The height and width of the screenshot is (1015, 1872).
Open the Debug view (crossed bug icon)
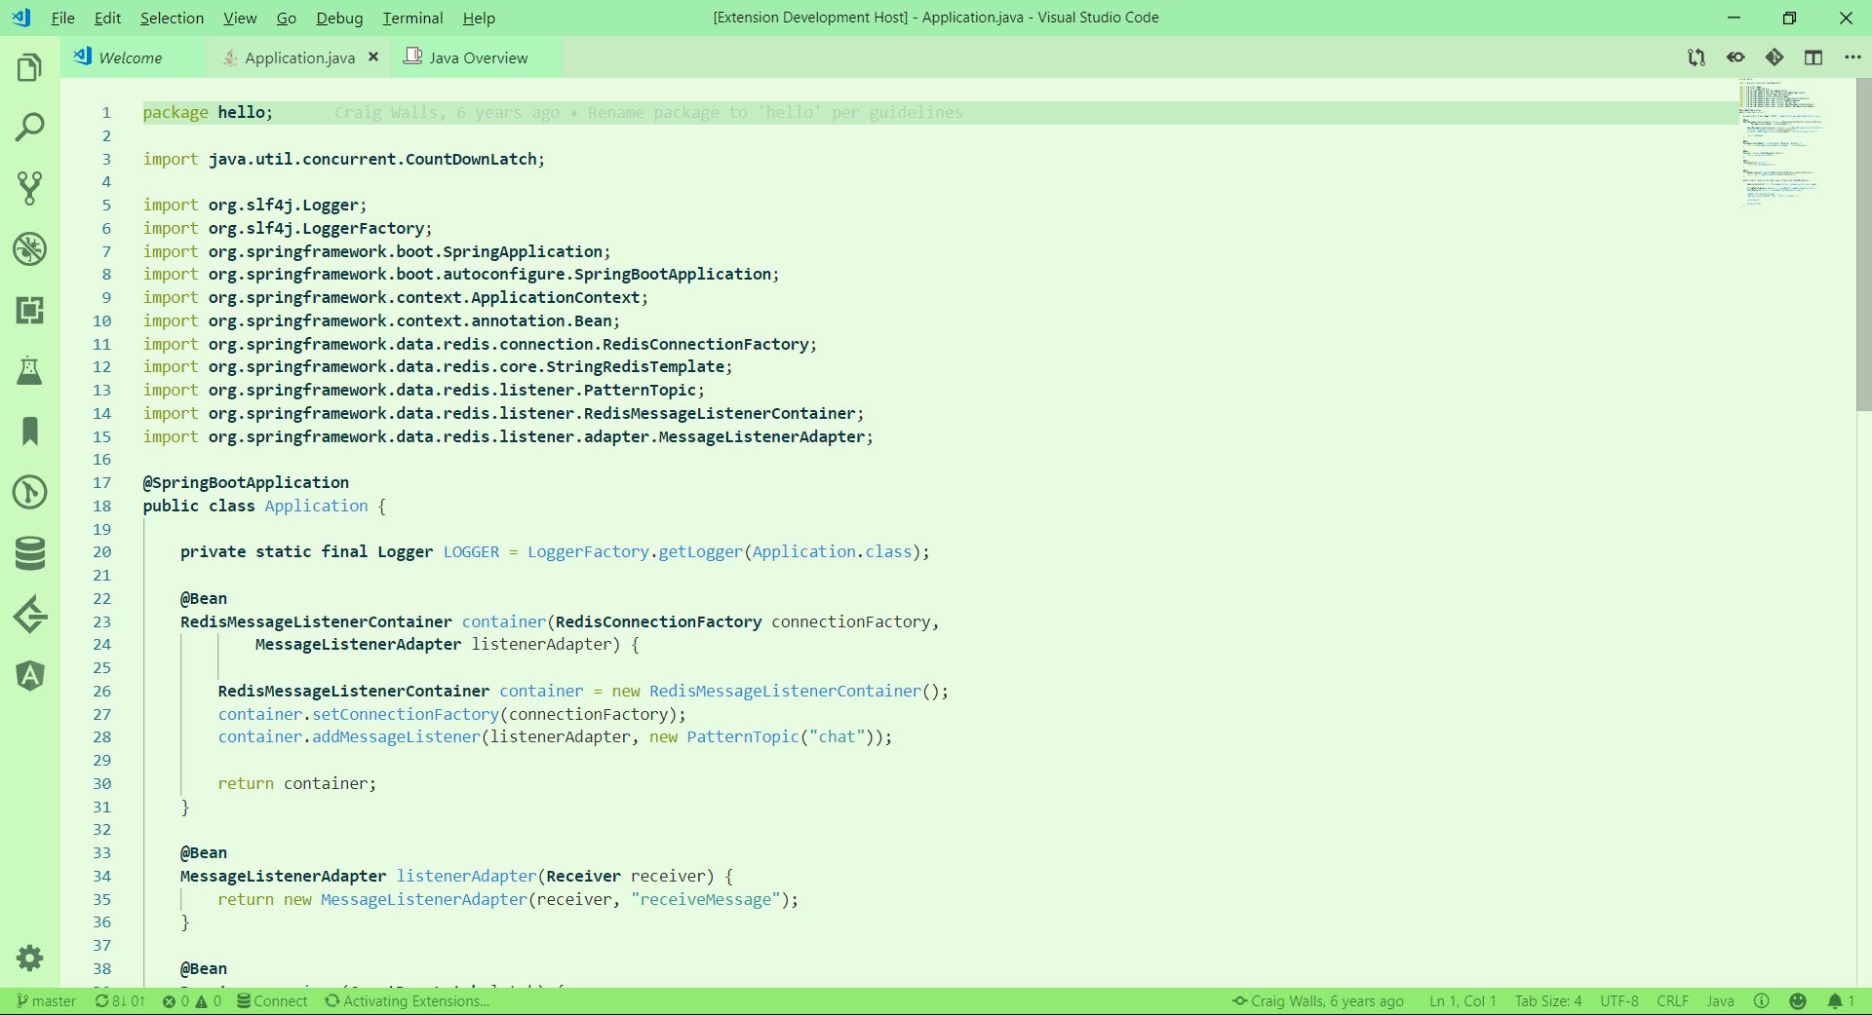(x=30, y=249)
